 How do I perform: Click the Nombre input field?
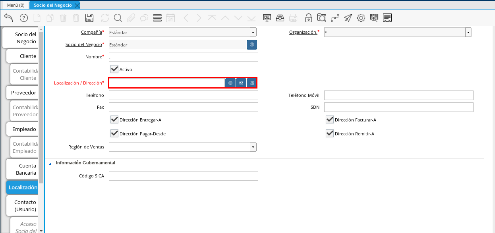pos(184,57)
